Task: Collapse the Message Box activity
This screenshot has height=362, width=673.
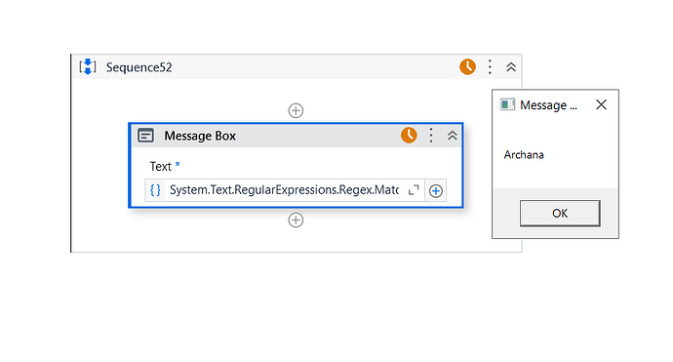Action: coord(452,136)
